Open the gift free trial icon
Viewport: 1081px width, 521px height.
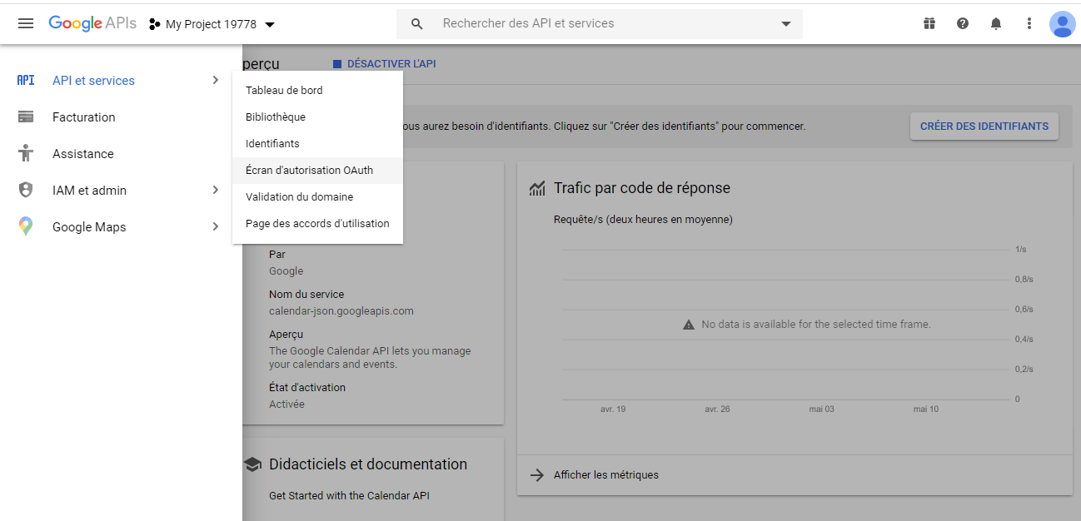[929, 23]
